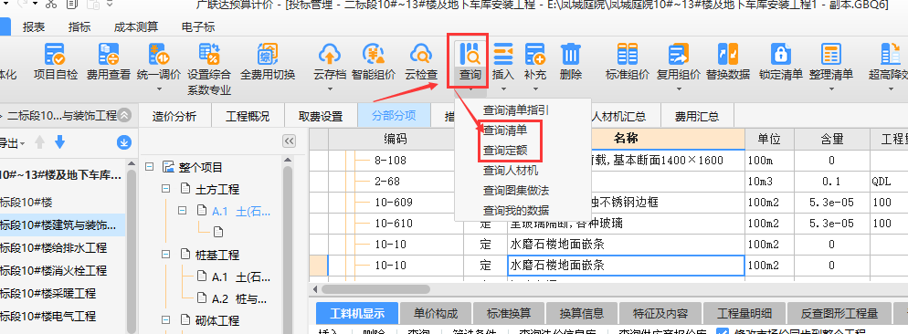908x334 pixels.
Task: Collapse the 土方工程 tree node
Action: click(x=165, y=189)
